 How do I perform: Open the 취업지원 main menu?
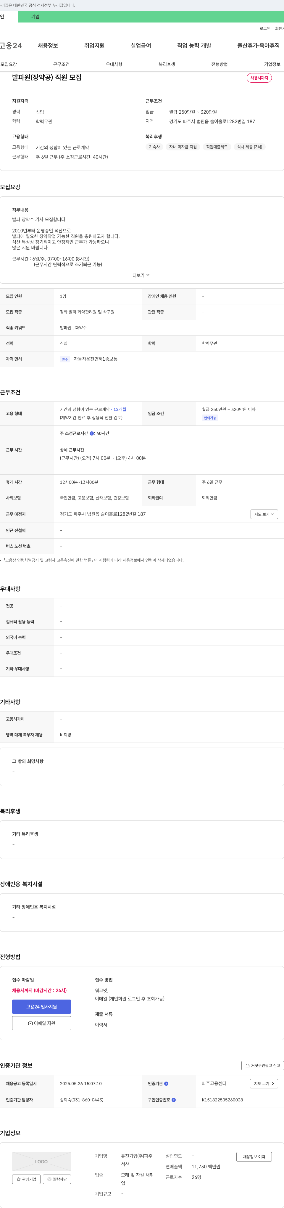(94, 46)
